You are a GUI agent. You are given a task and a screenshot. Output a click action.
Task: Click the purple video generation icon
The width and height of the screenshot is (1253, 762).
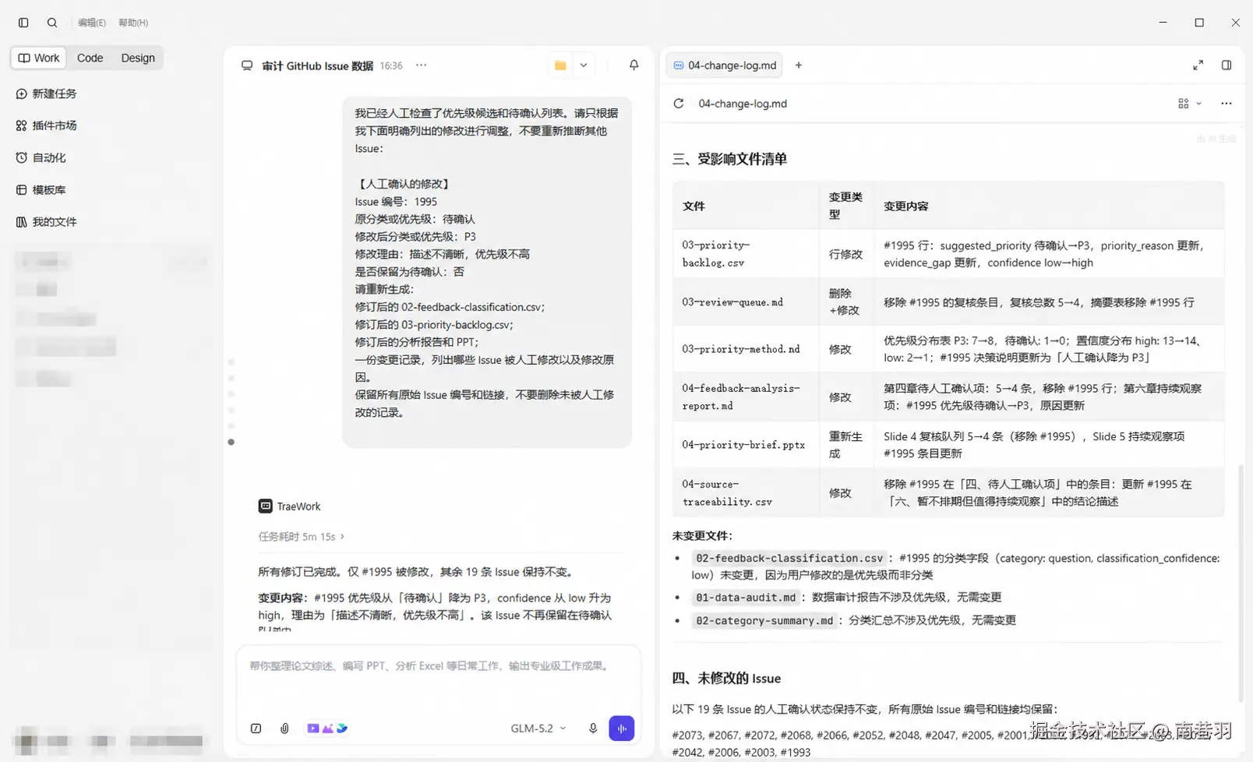[x=313, y=728]
